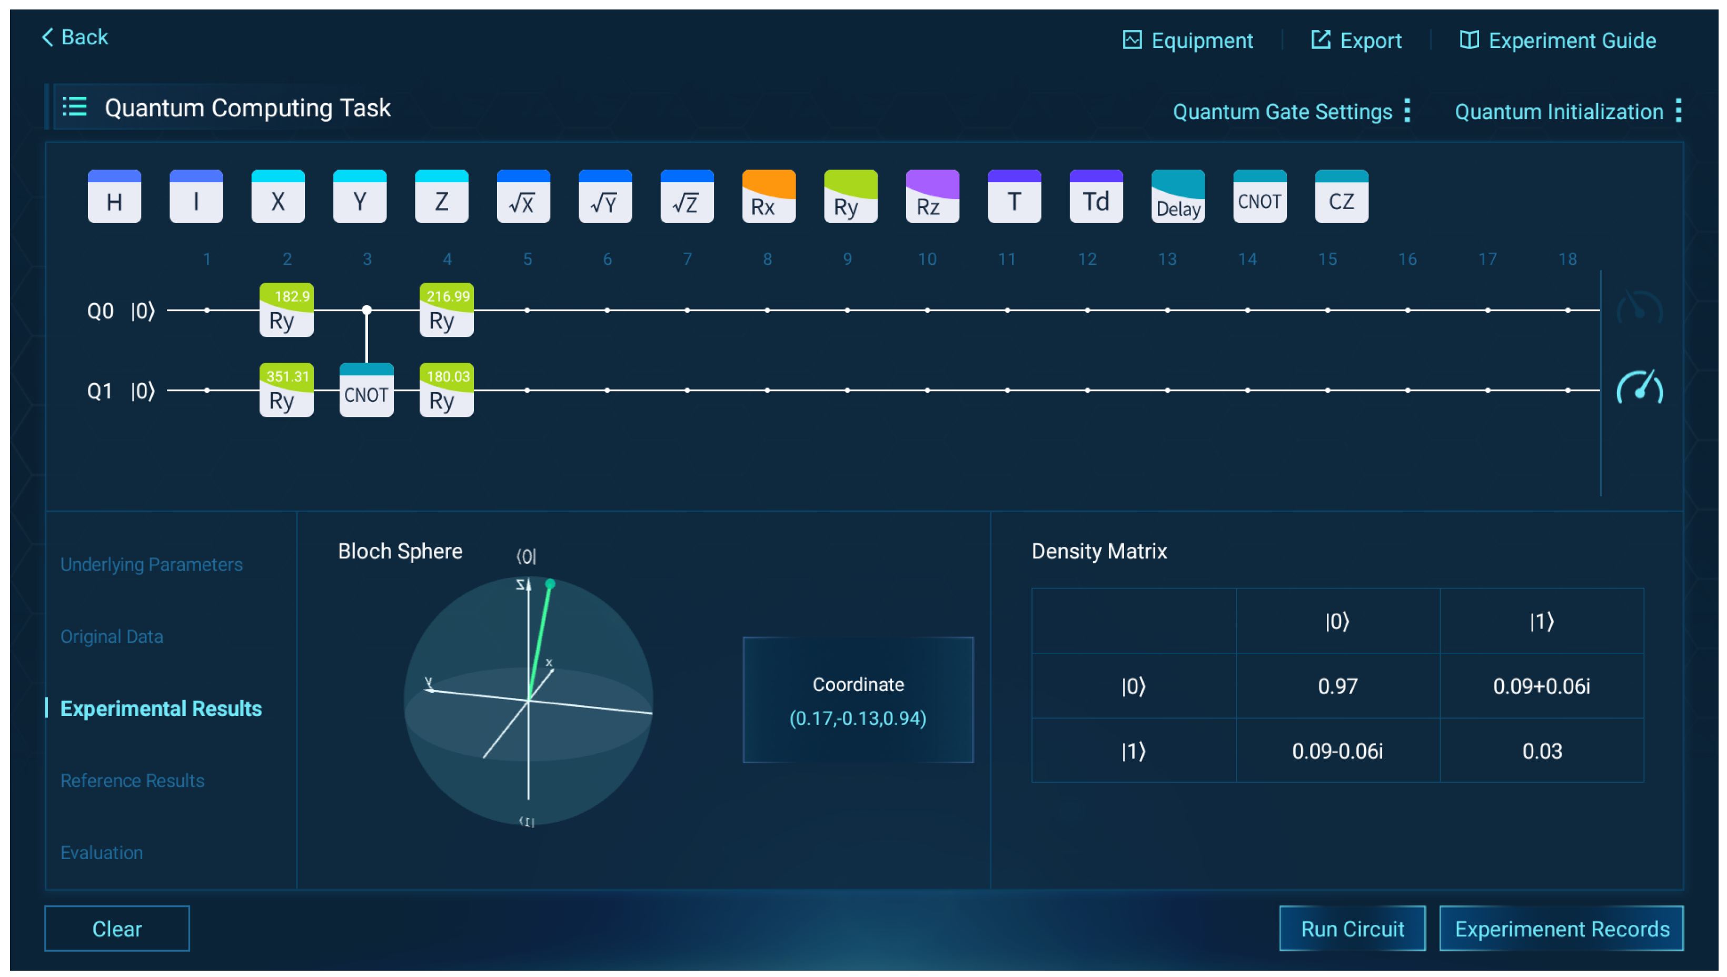This screenshot has width=1727, height=977.
Task: Expand Quantum Gate Settings menu dots
Action: tap(1407, 111)
